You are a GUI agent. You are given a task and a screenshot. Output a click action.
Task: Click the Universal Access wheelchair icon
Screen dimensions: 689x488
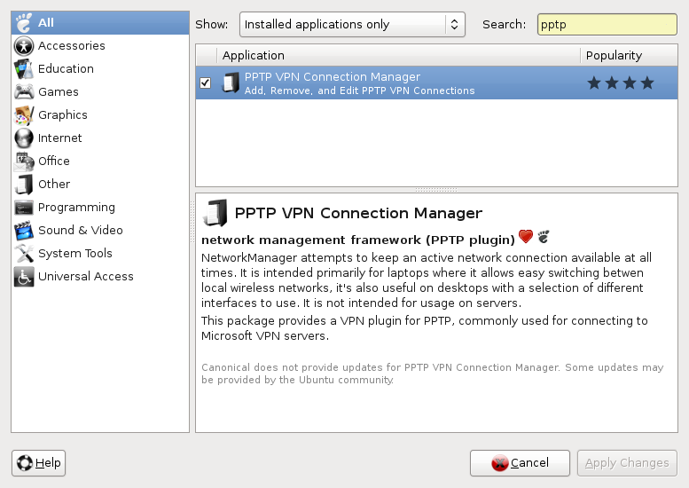point(24,277)
